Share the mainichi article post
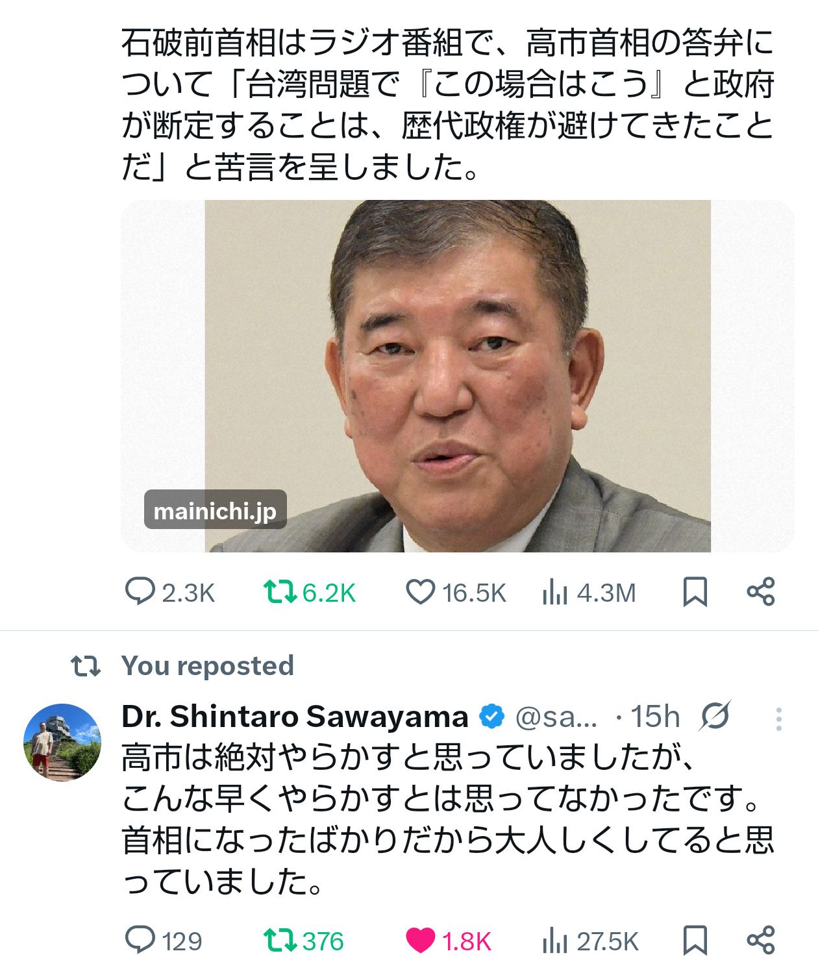The width and height of the screenshot is (818, 975). pyautogui.click(x=760, y=592)
